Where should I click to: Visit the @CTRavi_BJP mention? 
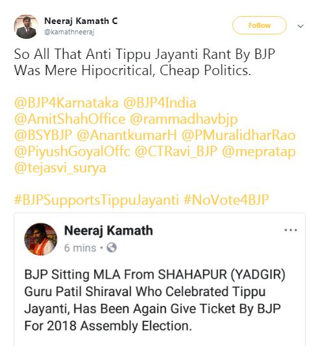[176, 152]
